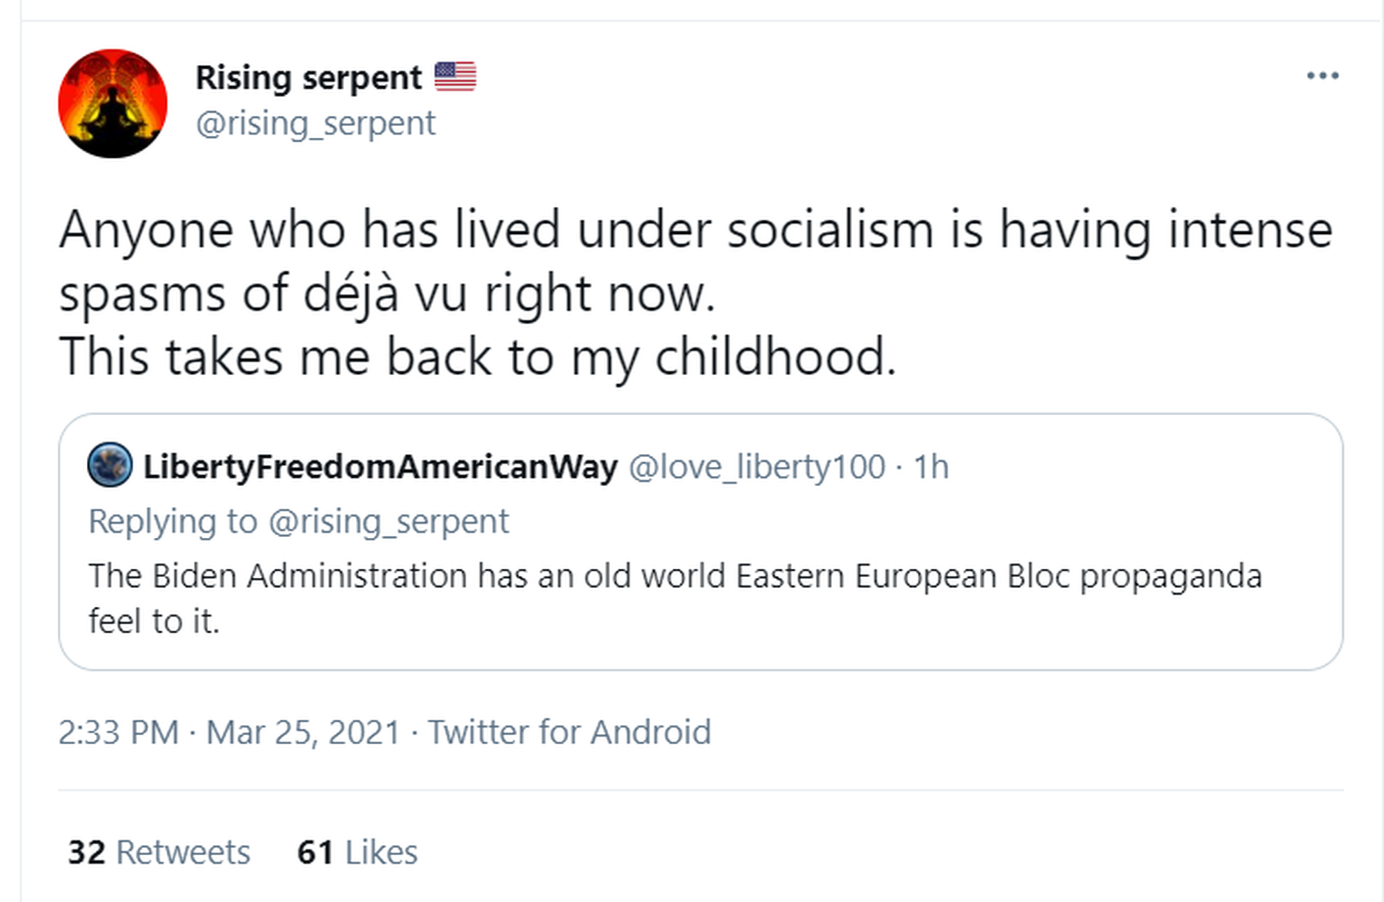The image size is (1384, 902).
Task: Visit the @rising_serpent handle under the name
Action: tap(315, 124)
